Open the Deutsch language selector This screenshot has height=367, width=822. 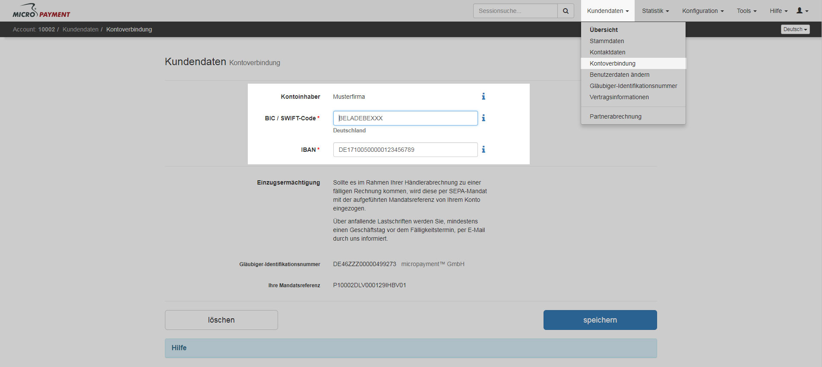coord(795,29)
